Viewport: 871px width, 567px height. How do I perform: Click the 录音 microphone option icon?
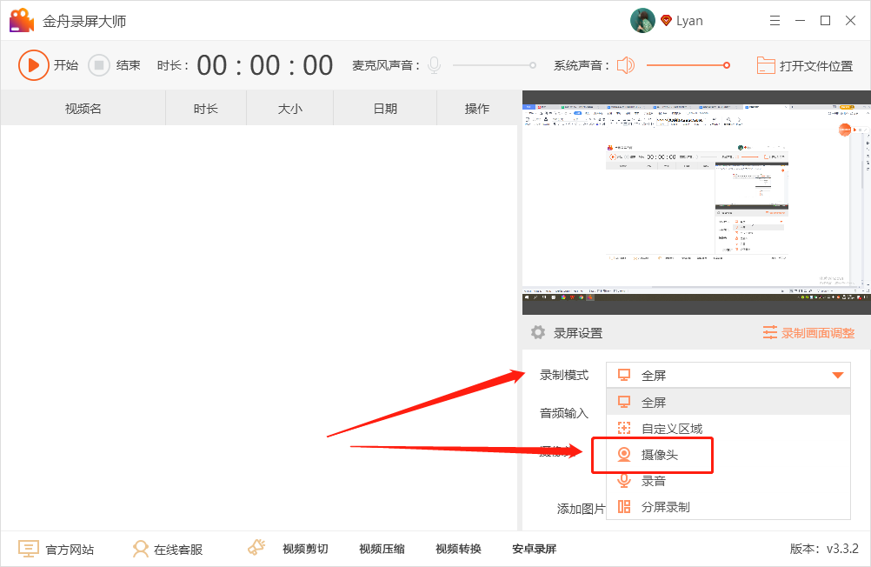pos(623,480)
